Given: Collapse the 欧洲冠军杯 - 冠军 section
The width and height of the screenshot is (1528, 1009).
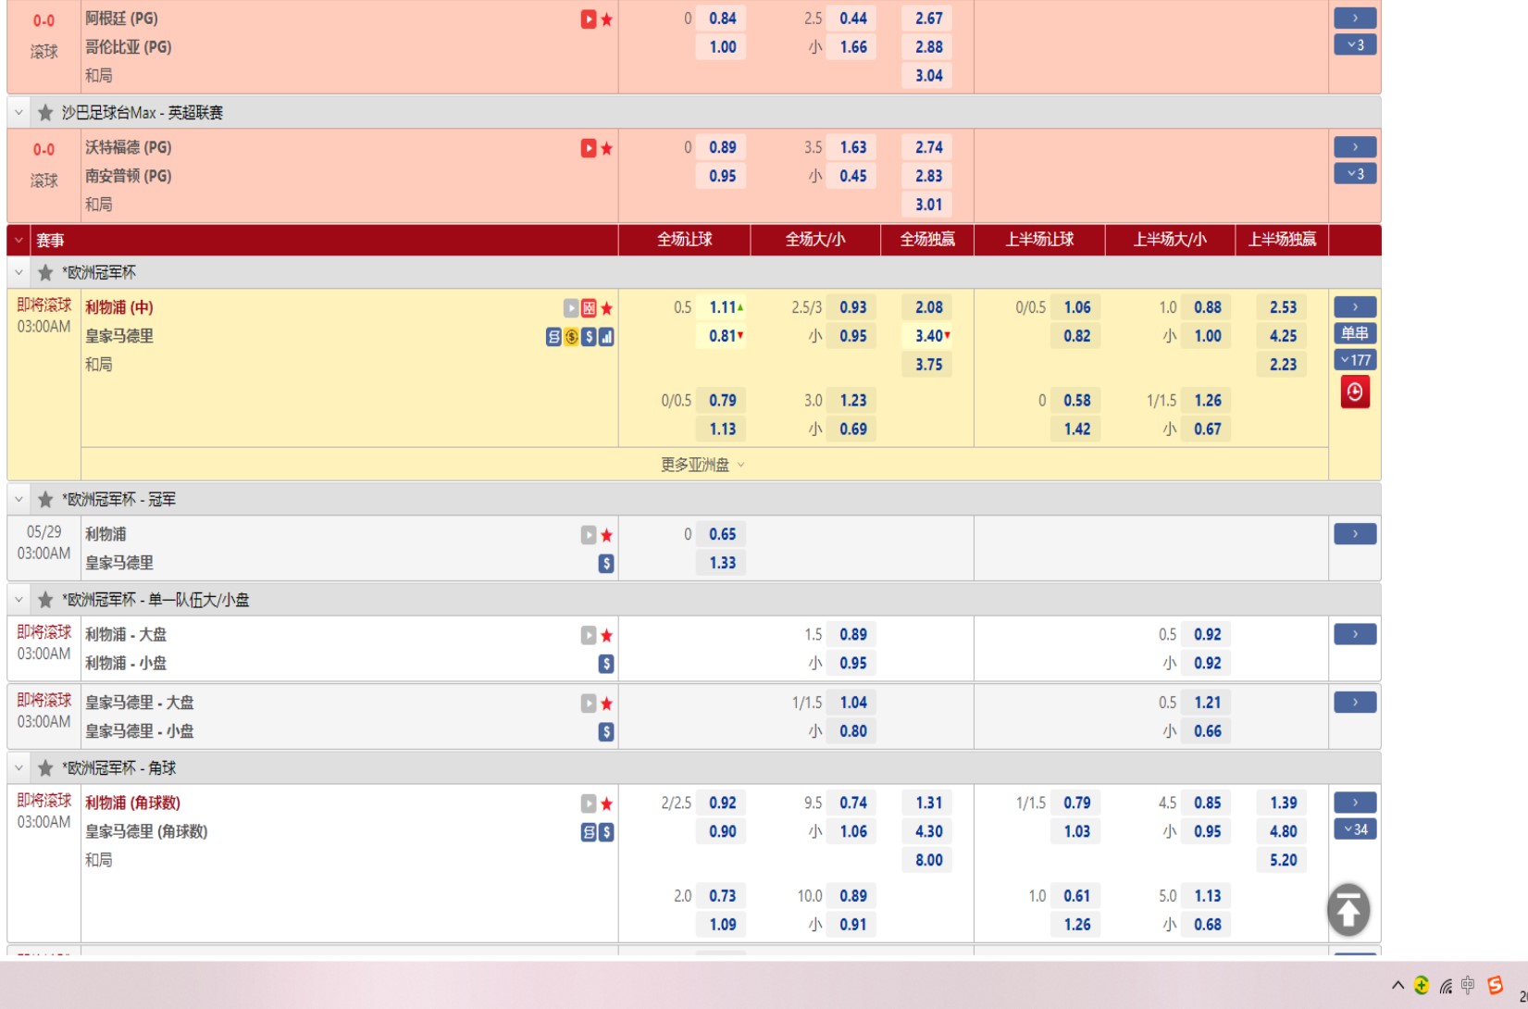Looking at the screenshot, I should click(19, 500).
